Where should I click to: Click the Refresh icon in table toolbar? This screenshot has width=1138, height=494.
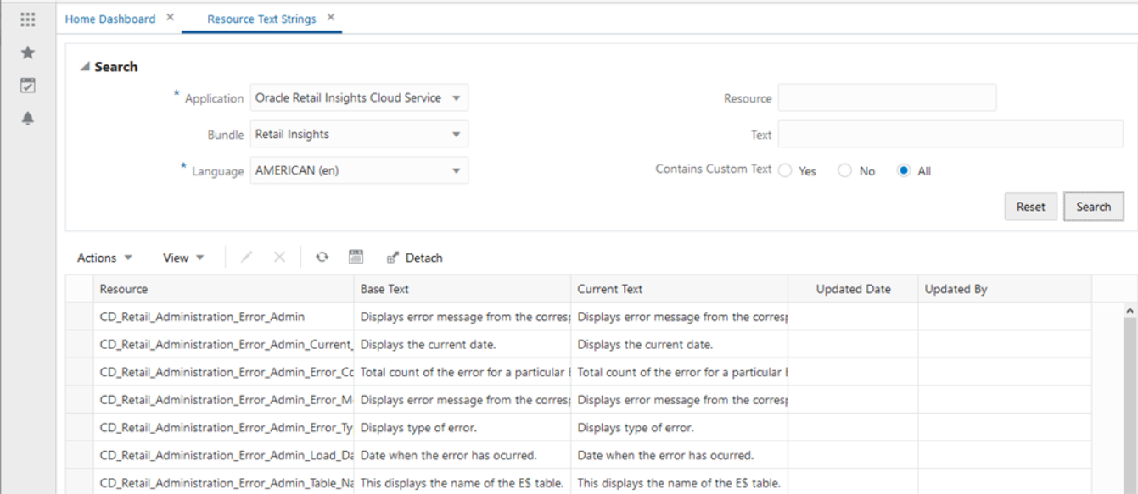(322, 258)
